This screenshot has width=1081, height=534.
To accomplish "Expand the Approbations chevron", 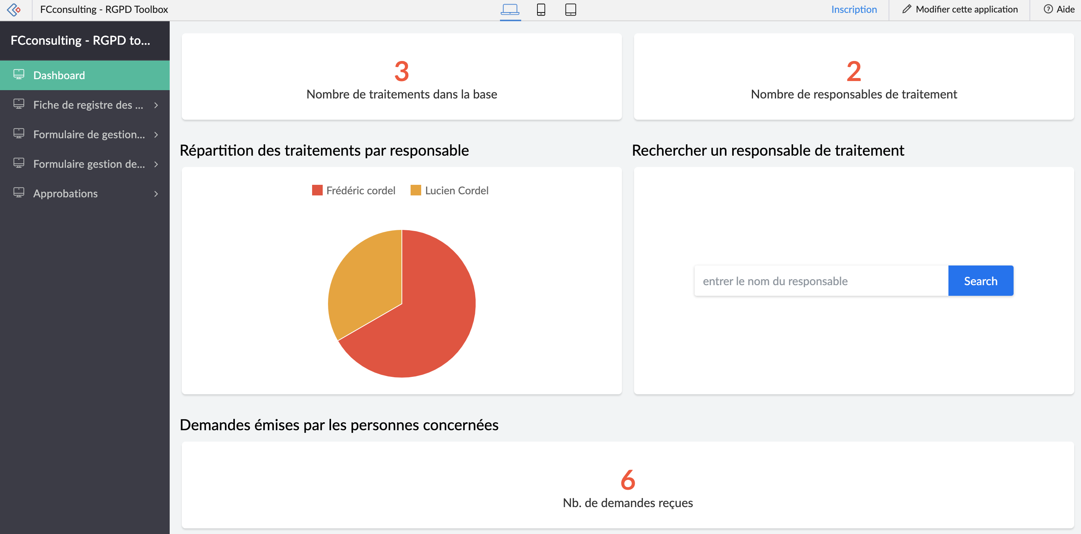I will [156, 194].
